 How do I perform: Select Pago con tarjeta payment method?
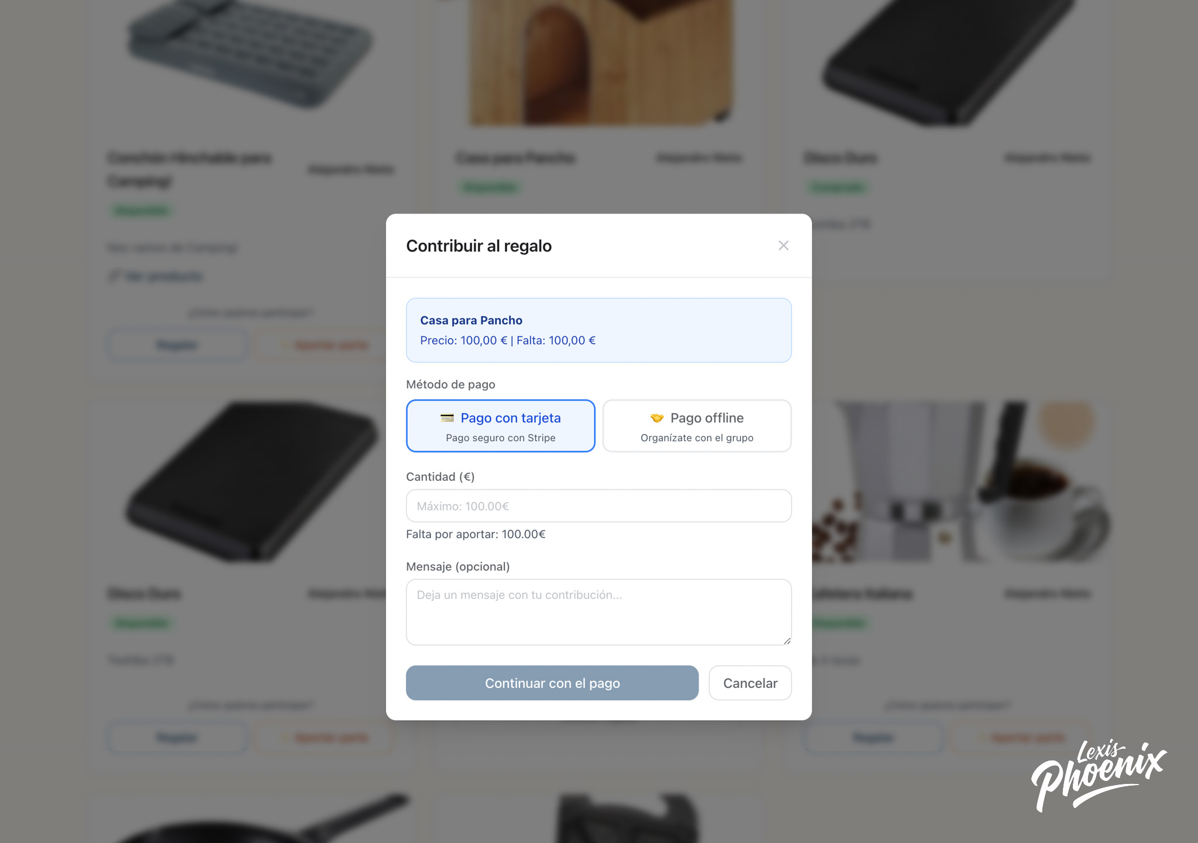[x=501, y=426]
